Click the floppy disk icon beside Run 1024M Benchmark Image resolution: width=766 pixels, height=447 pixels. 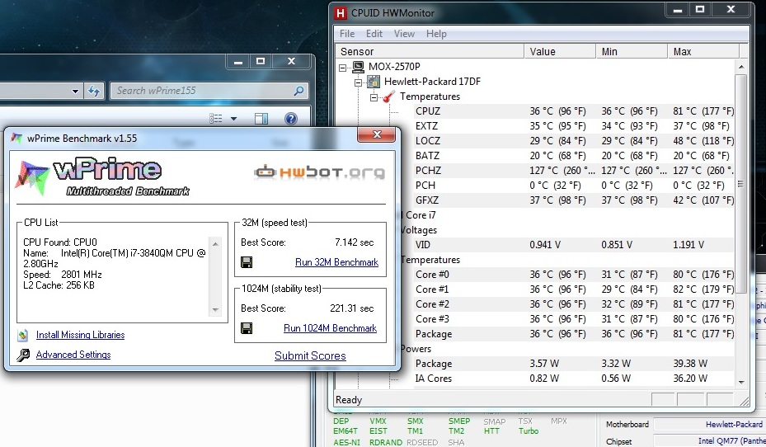point(247,328)
